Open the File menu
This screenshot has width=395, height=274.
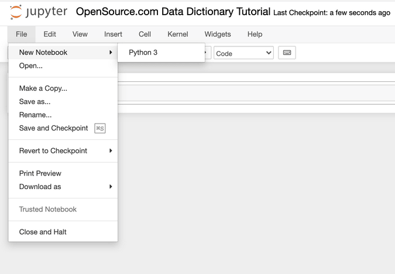22,35
